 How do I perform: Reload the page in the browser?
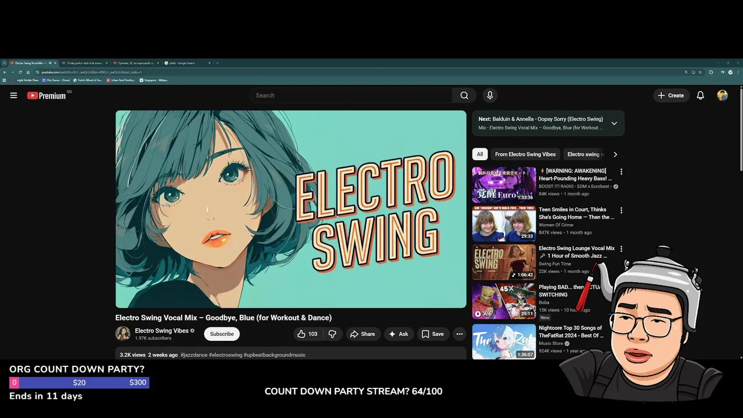(x=20, y=72)
